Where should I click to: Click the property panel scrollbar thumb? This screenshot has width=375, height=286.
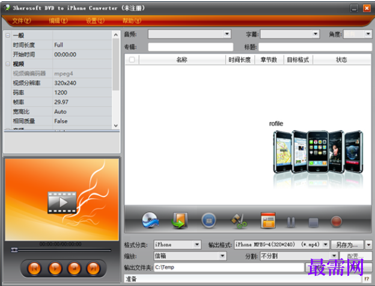coord(116,64)
